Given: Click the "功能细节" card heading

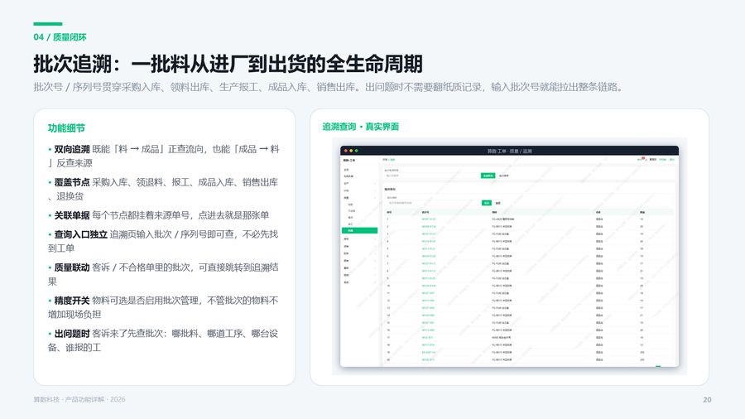Looking at the screenshot, I should click(x=66, y=128).
